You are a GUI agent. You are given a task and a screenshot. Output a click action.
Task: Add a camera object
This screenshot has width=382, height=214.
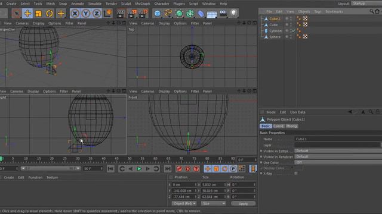(x=223, y=13)
